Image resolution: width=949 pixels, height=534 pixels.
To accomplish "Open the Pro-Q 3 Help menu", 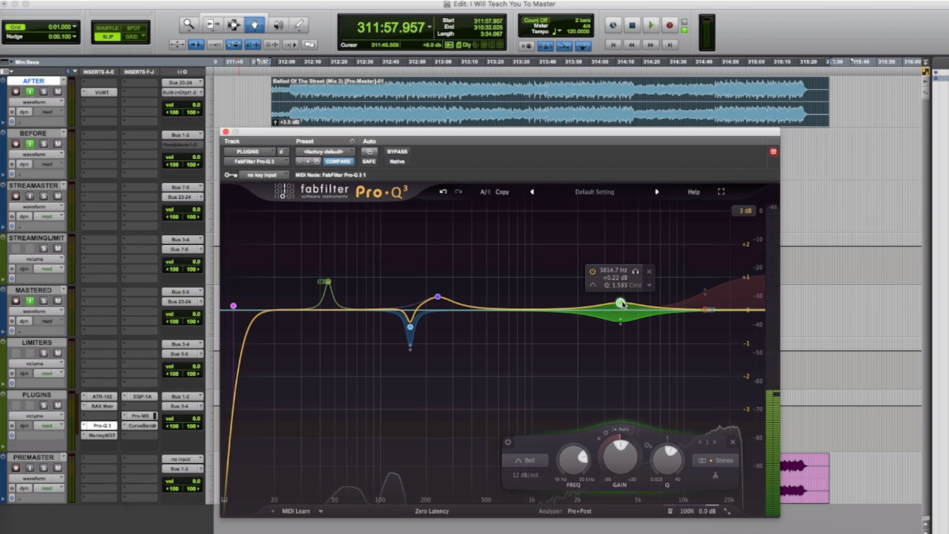I will (x=693, y=192).
